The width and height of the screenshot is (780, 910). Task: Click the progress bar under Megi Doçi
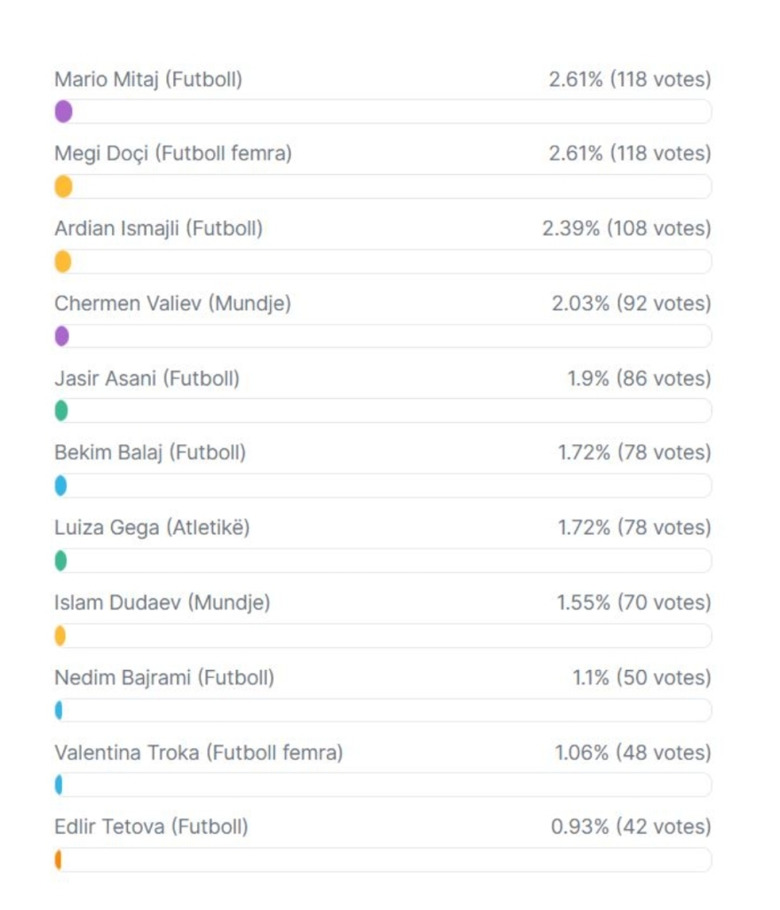(x=63, y=187)
